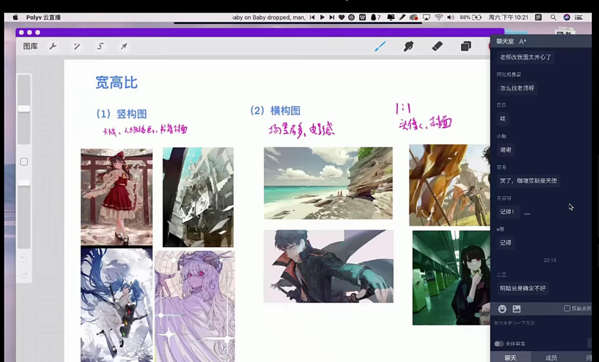The height and width of the screenshot is (362, 599).
Task: Click chat message 明暗总是确定不好
Action: pos(523,288)
